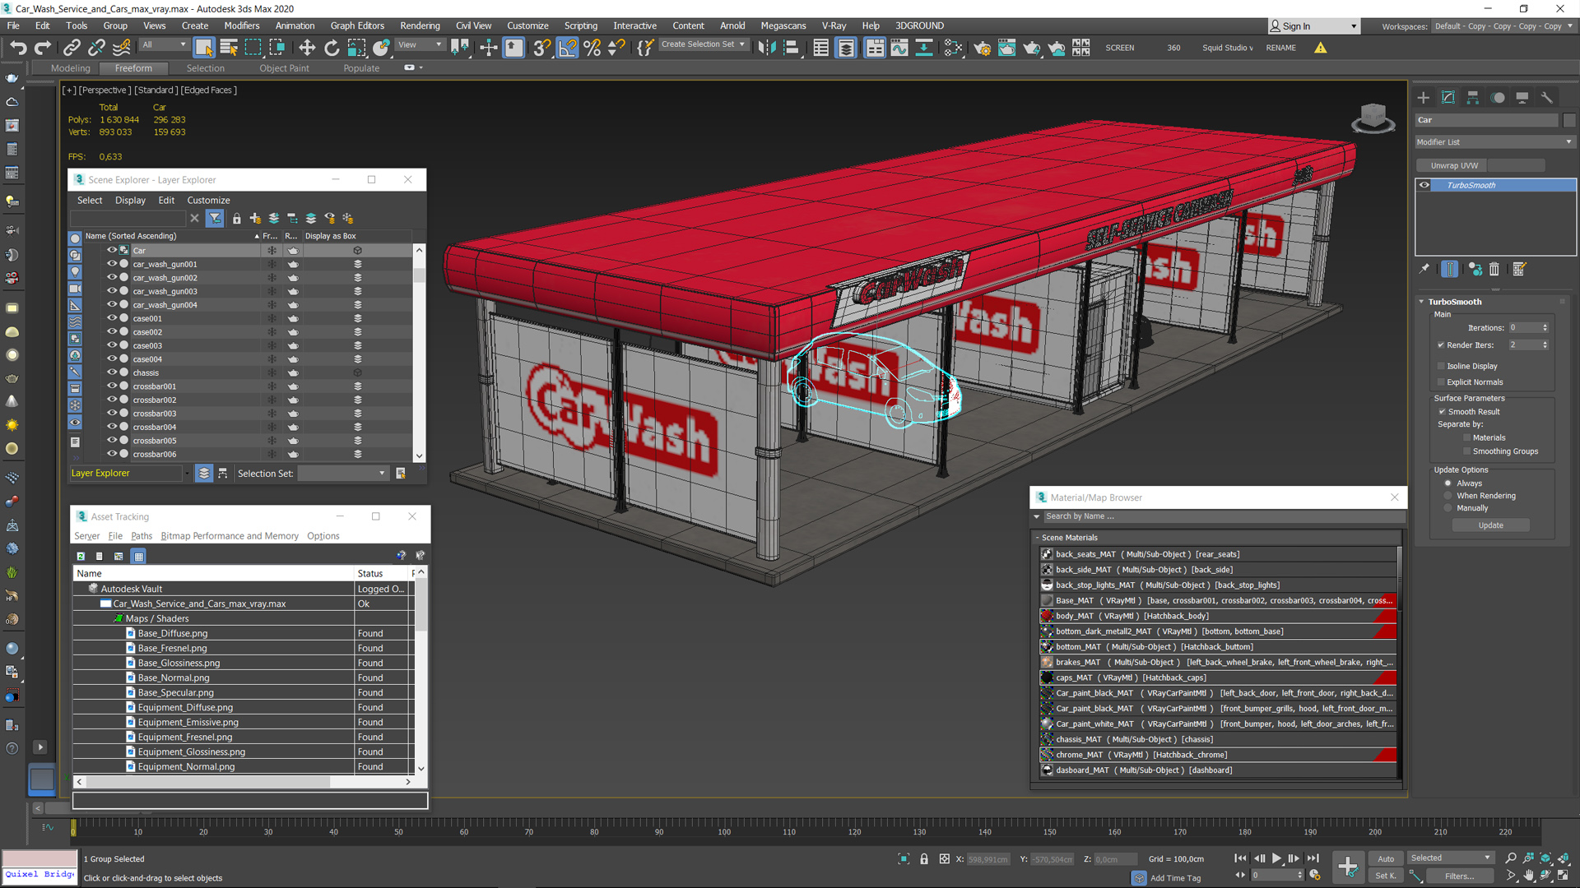Switch to Freeform ribbon tab
This screenshot has width=1580, height=888.
133,68
